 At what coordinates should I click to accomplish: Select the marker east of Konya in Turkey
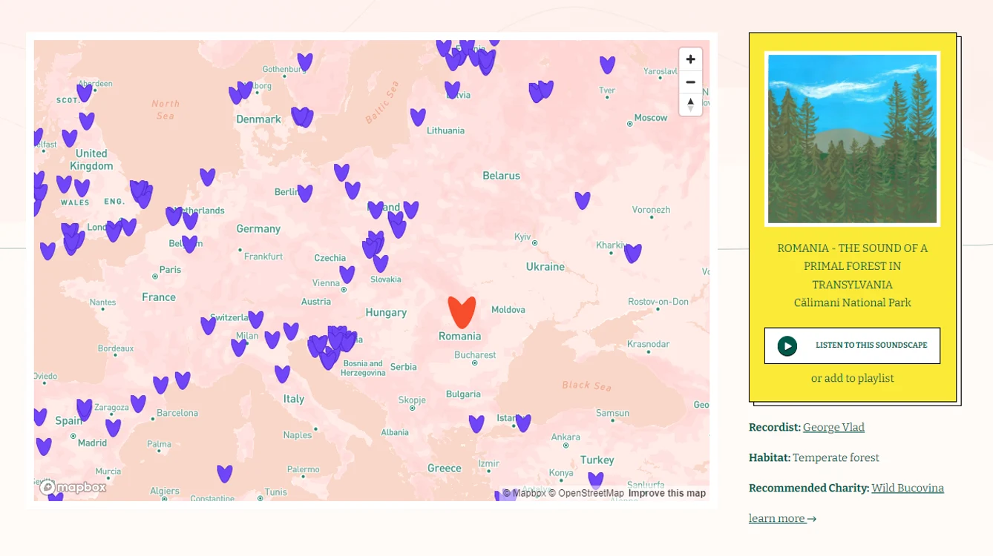pyautogui.click(x=596, y=480)
